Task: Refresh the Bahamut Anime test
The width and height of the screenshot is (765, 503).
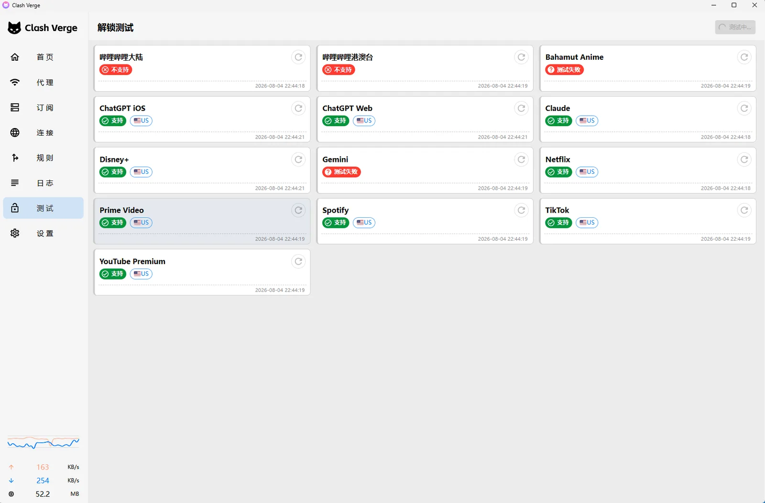Action: pyautogui.click(x=744, y=57)
